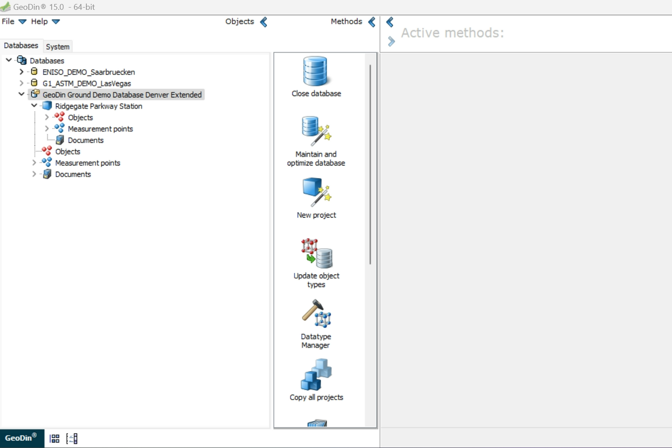Viewport: 672px width, 448px height.
Task: Expand Measurement points under Ridgegate Parkway Station
Action: [x=47, y=129]
